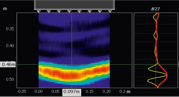Click the second transducer sensor icon

click(49, 11)
